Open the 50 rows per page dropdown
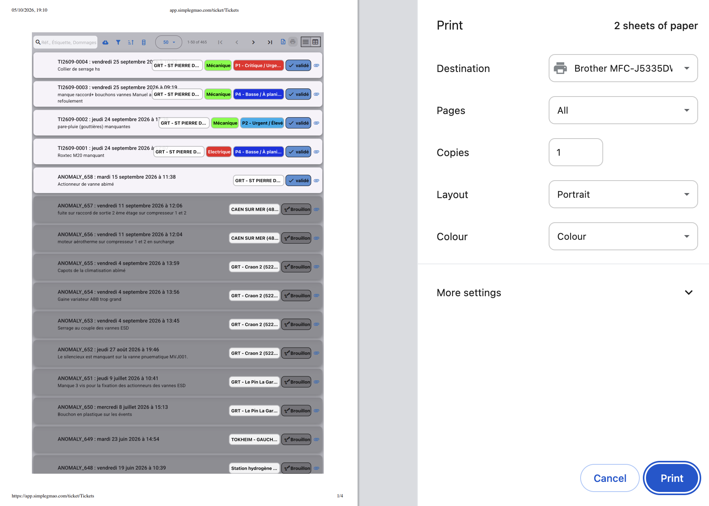Screen dimensions: 709x506 coord(169,42)
